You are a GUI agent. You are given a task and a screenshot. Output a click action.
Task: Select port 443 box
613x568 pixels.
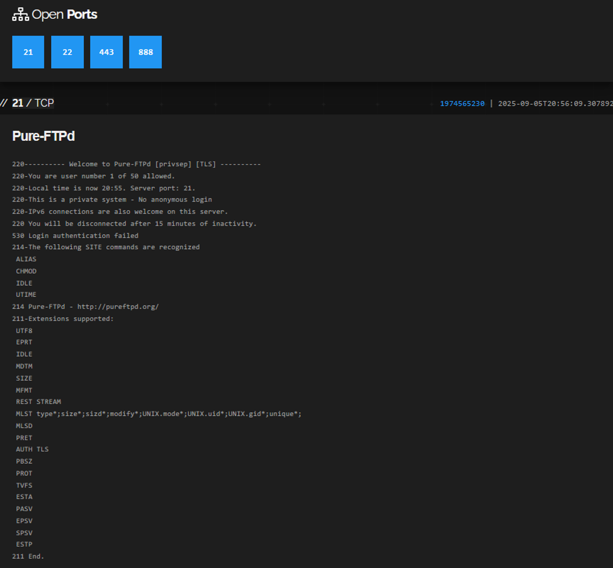(106, 52)
